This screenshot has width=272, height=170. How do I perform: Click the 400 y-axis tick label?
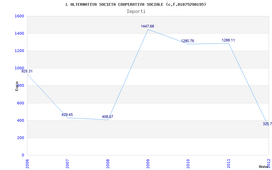(x=20, y=120)
